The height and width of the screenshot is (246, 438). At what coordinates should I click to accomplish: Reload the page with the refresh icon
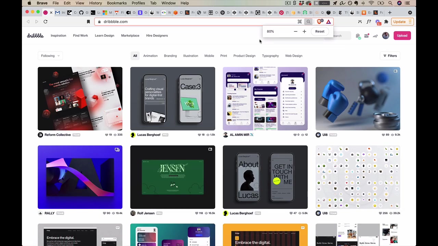pyautogui.click(x=45, y=22)
